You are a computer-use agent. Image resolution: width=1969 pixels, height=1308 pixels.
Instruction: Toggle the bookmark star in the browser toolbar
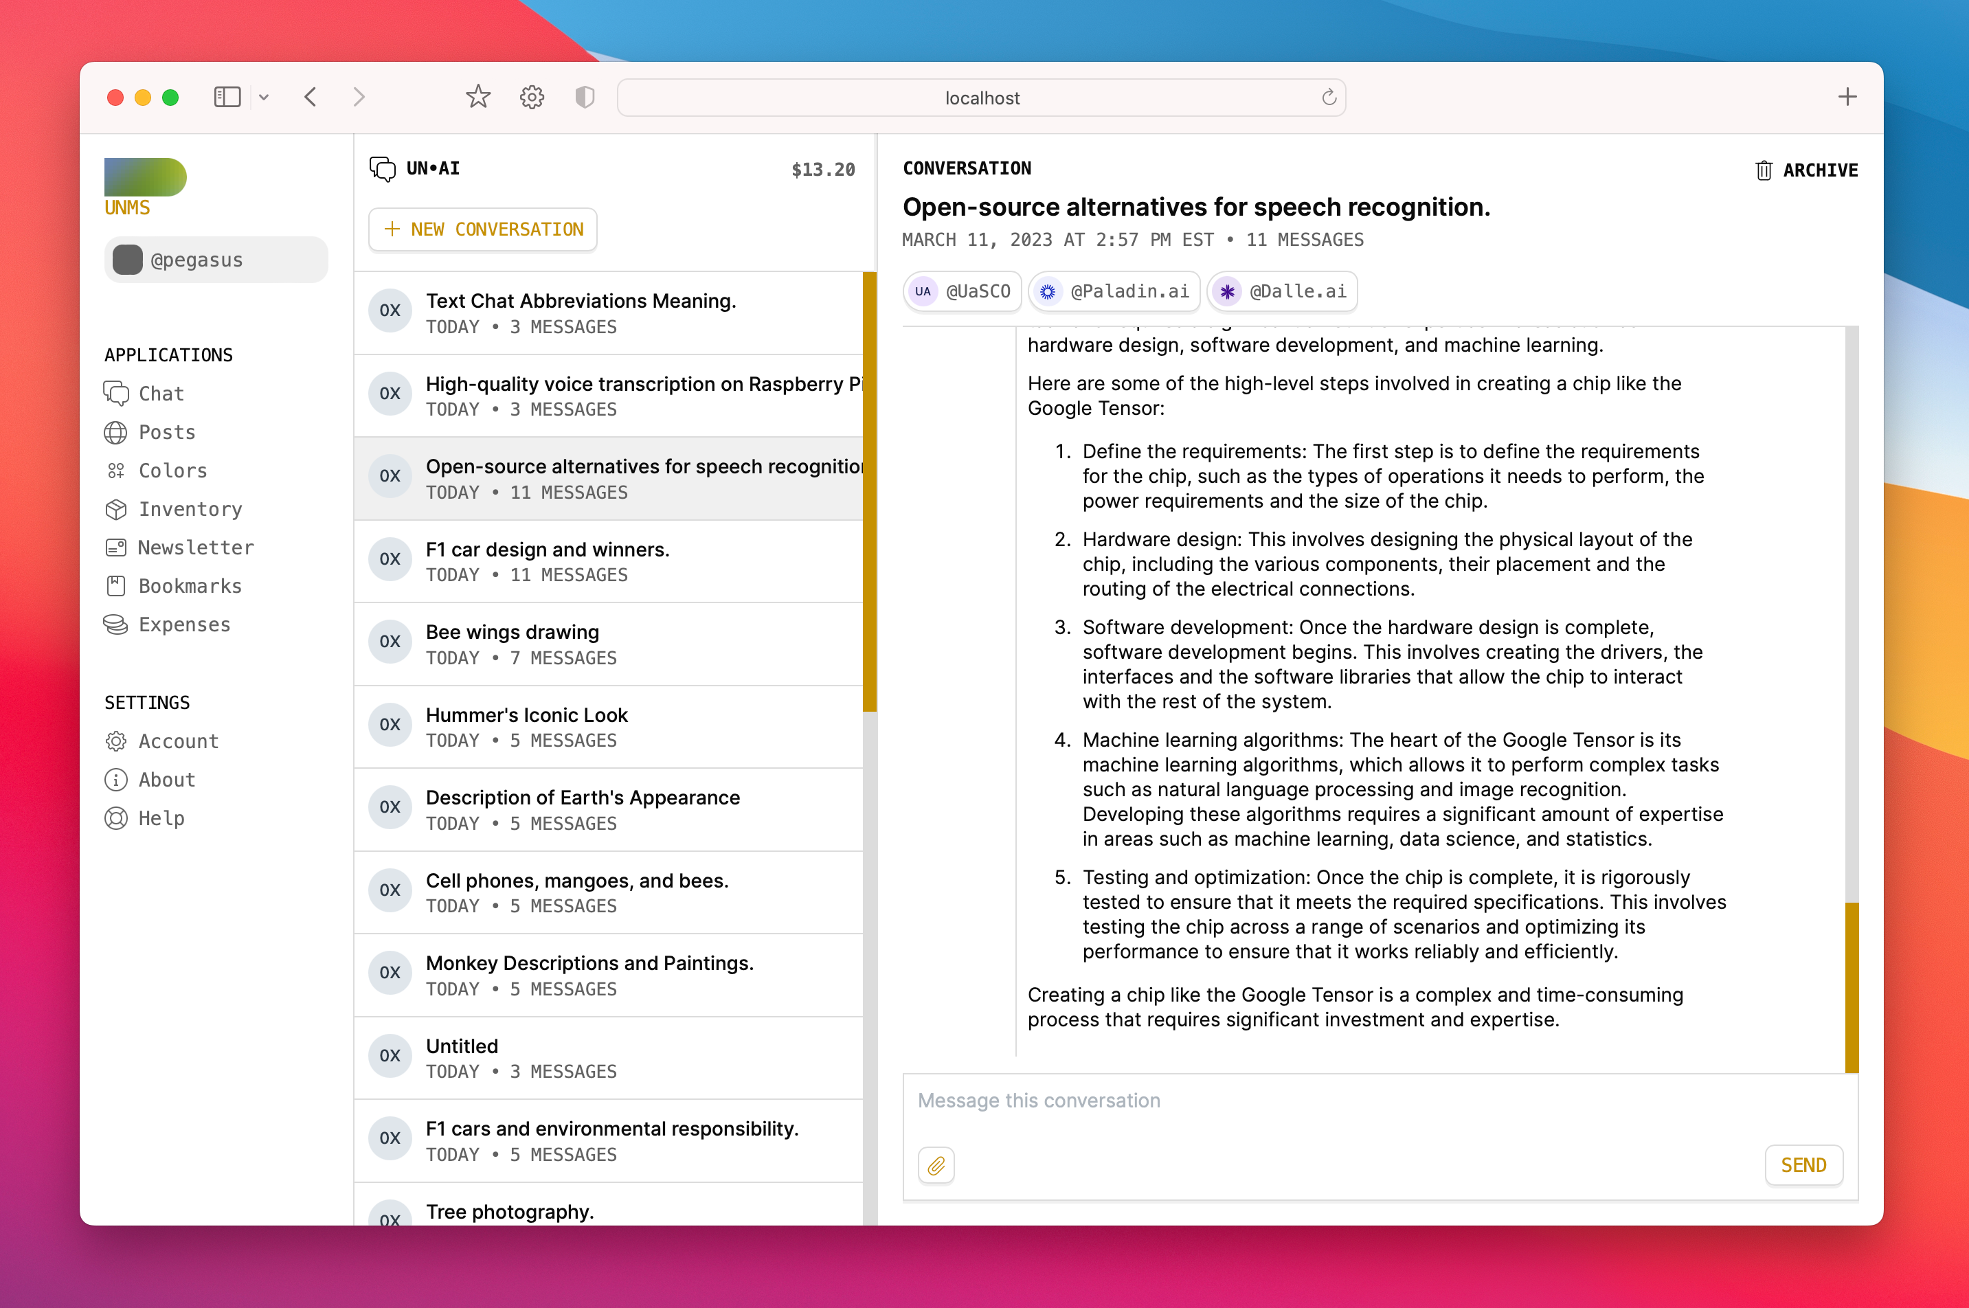478,96
